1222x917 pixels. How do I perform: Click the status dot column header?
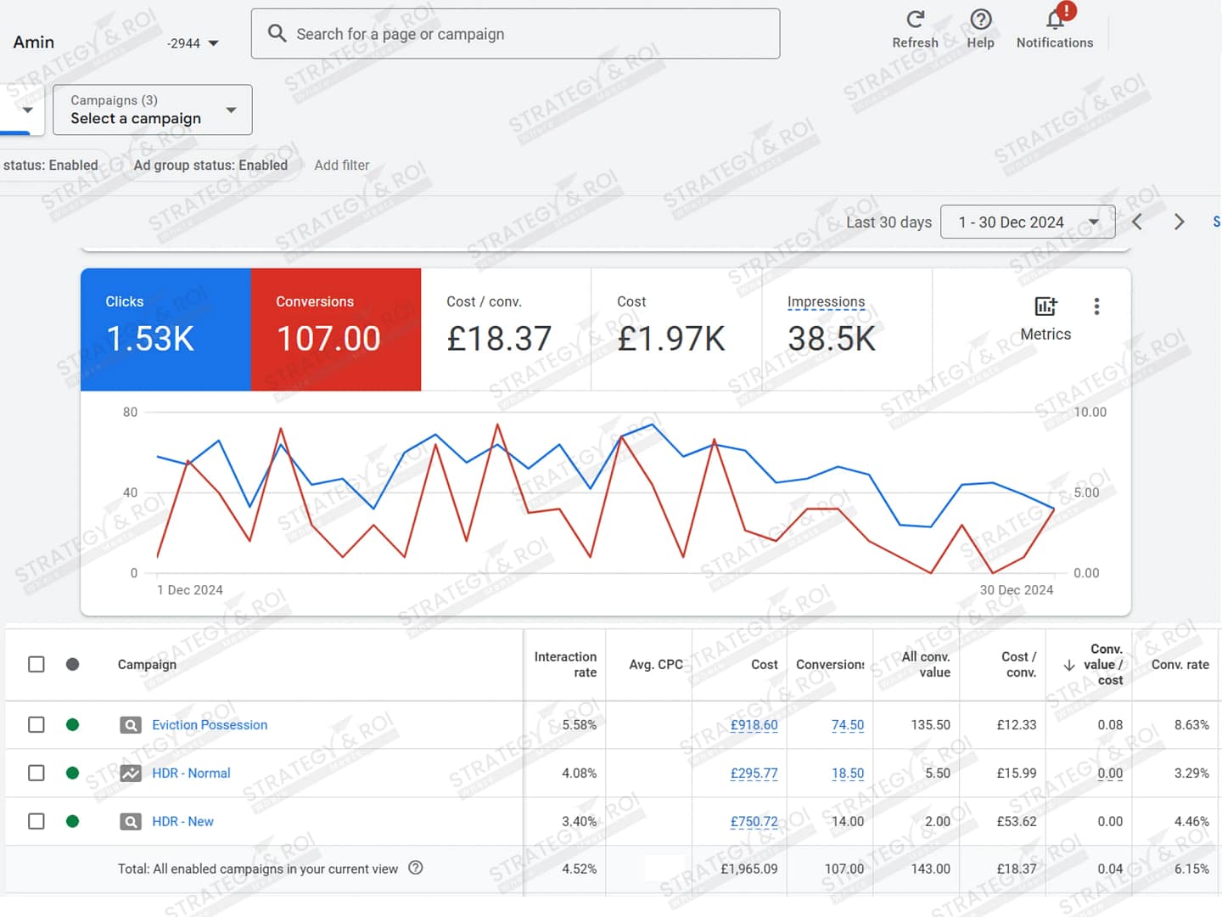pos(73,664)
